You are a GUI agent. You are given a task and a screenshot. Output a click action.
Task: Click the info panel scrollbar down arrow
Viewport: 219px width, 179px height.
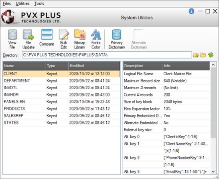(213, 171)
